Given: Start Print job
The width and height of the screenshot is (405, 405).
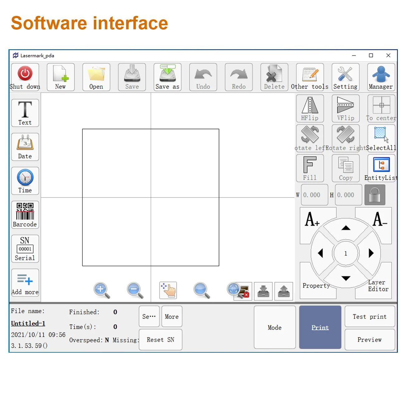Looking at the screenshot, I should click(x=320, y=327).
